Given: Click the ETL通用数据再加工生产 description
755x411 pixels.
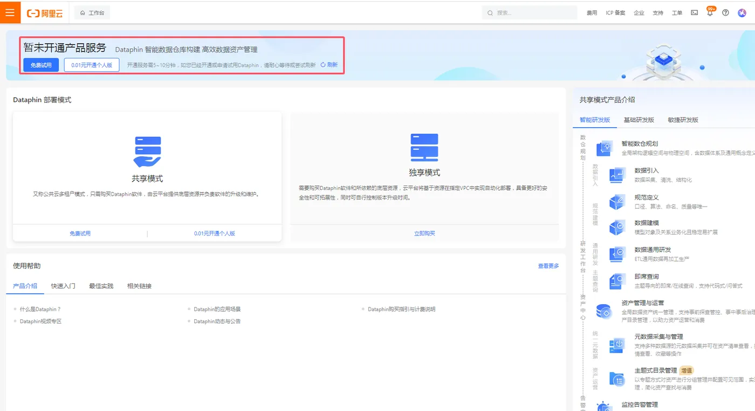Looking at the screenshot, I should pos(662,259).
